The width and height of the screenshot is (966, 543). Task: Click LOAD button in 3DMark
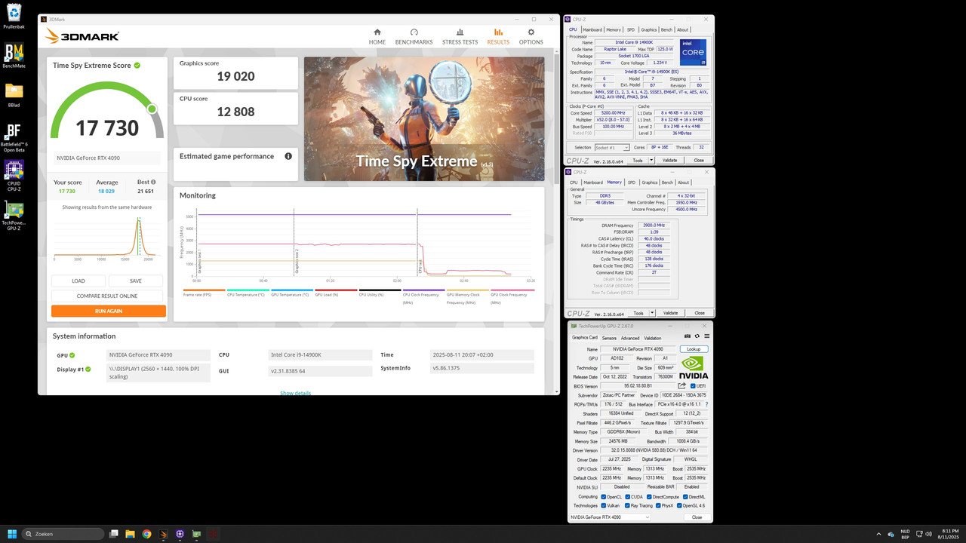pos(78,281)
